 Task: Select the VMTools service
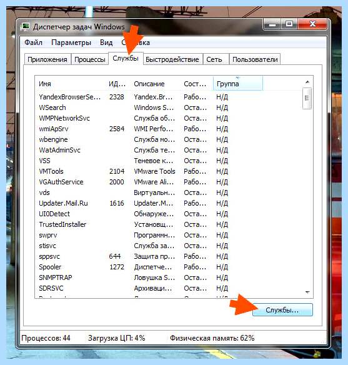point(169,171)
